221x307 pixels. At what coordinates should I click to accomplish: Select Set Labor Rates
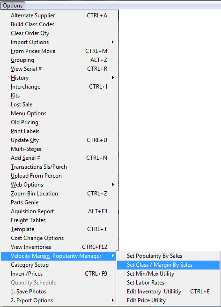point(168,283)
